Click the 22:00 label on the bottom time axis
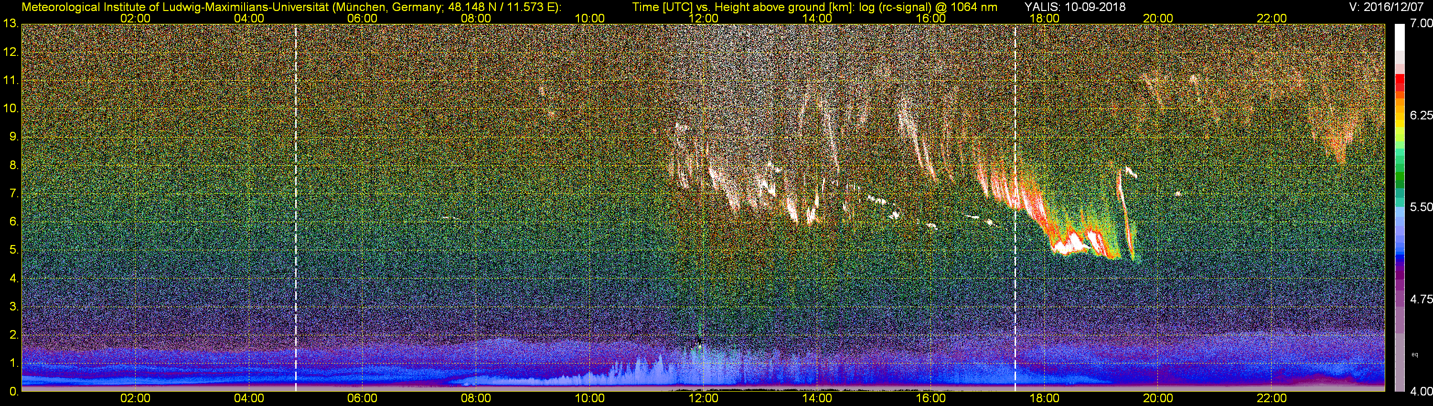Screen dimensions: 1433x406 [1272, 399]
